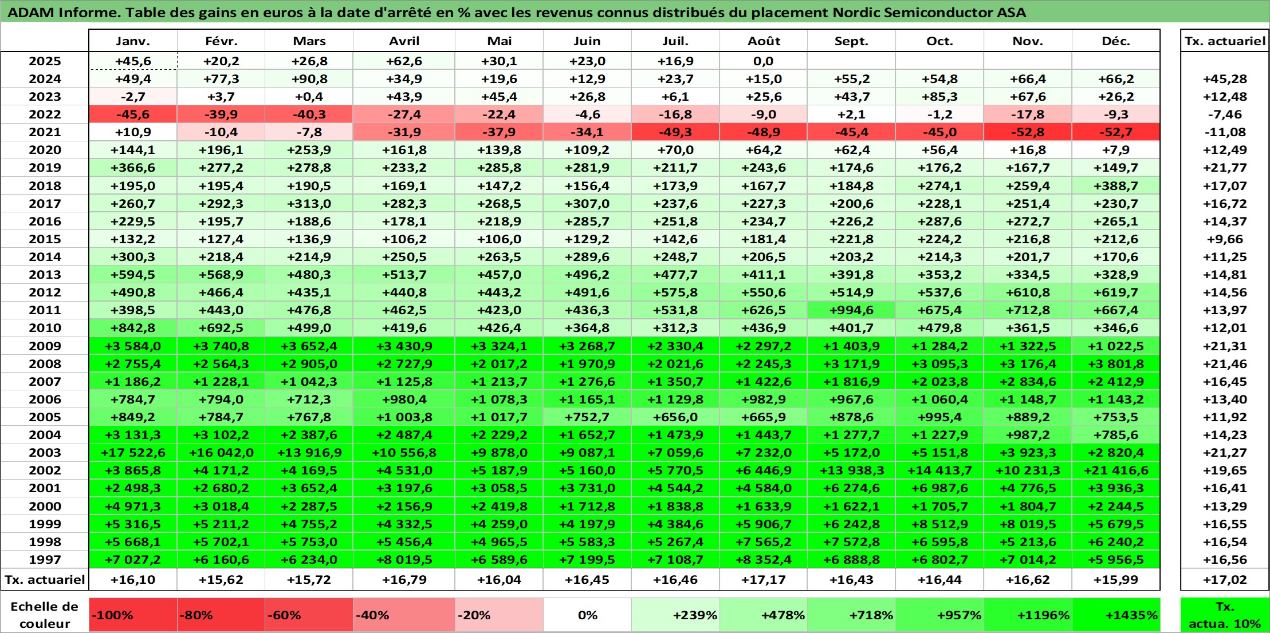Click the cell +3 801,8 in December 2008
Image resolution: width=1270 pixels, height=633 pixels.
[x=1116, y=364]
